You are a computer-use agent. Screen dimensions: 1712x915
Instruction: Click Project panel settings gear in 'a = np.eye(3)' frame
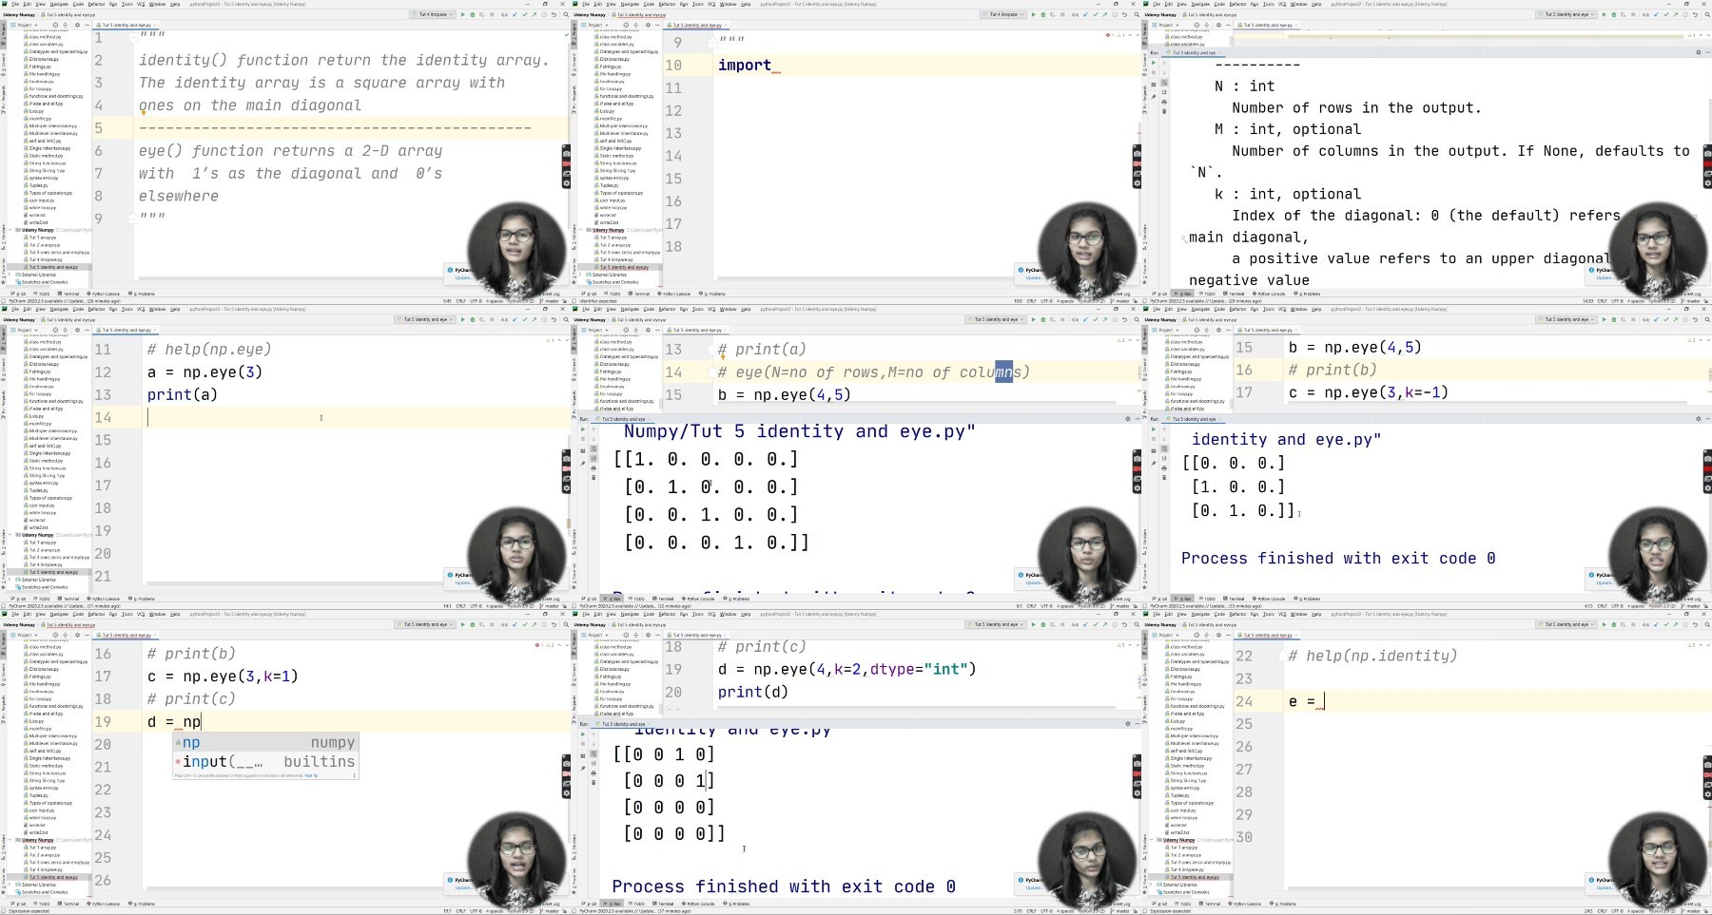pyautogui.click(x=78, y=330)
